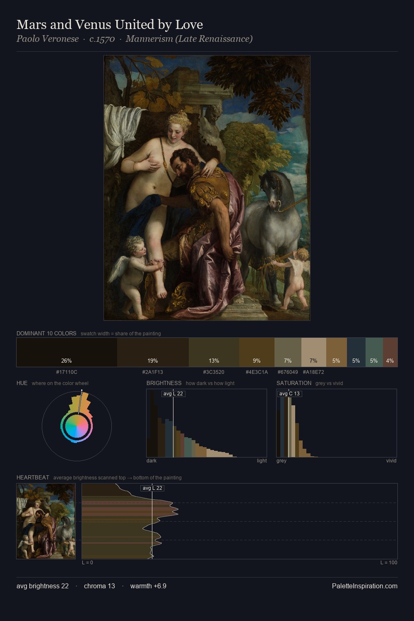Click the 'light' axis label

tap(262, 461)
